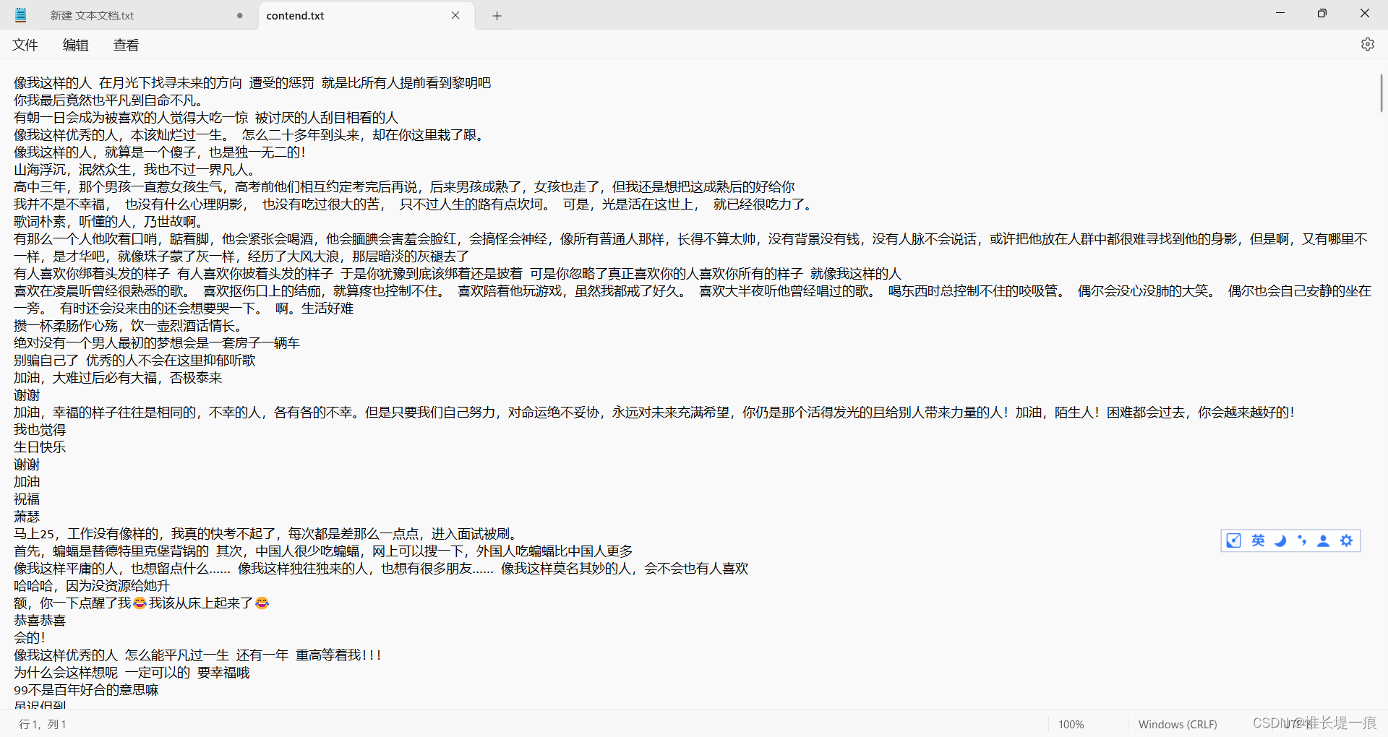The image size is (1388, 737).
Task: Click unsaved dot on 新建 文本文档.txt tab
Action: click(x=240, y=15)
